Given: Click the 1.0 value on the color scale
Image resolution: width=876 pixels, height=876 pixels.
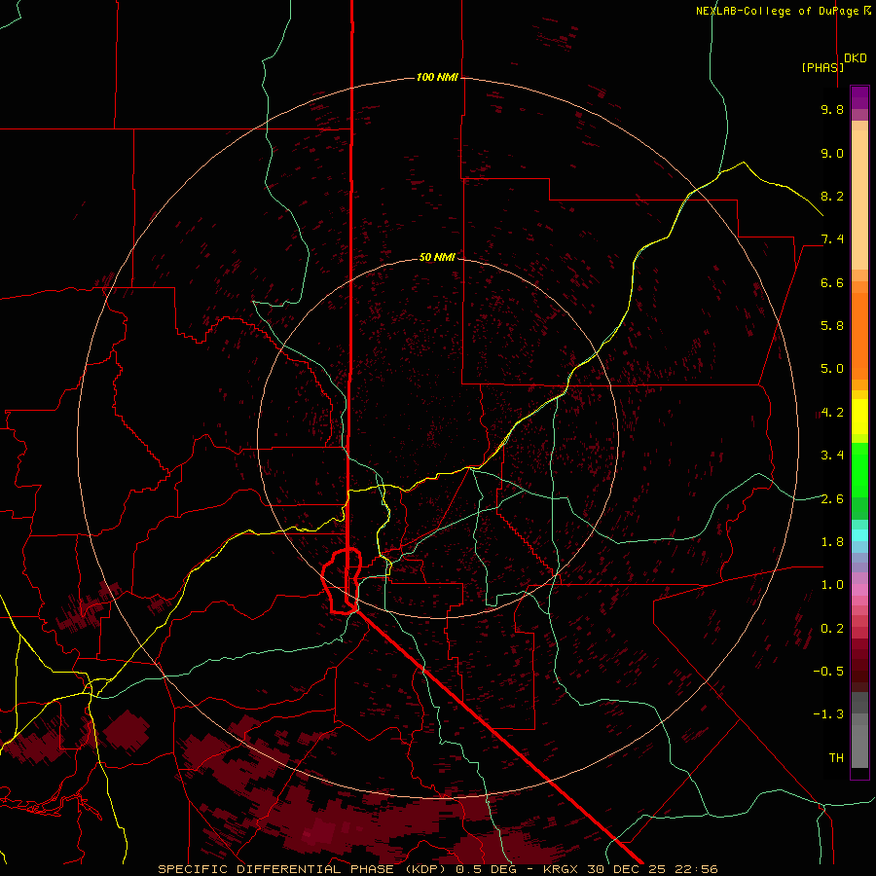Looking at the screenshot, I should pyautogui.click(x=832, y=585).
